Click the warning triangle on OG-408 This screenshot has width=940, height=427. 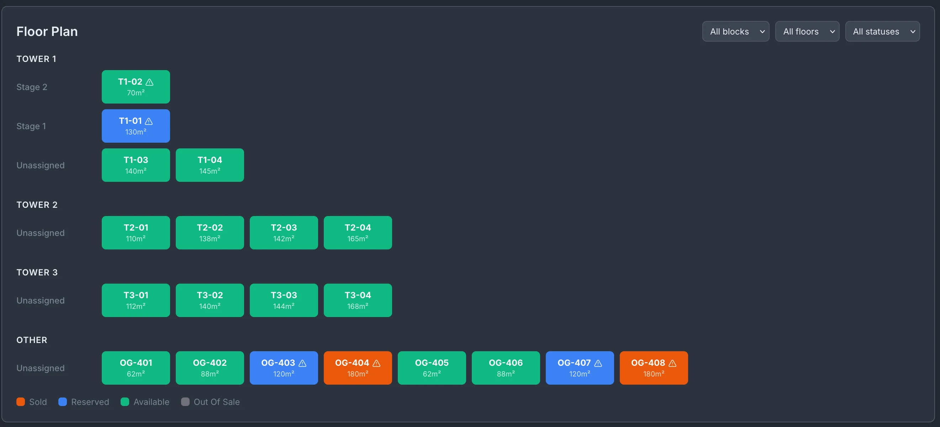point(672,363)
